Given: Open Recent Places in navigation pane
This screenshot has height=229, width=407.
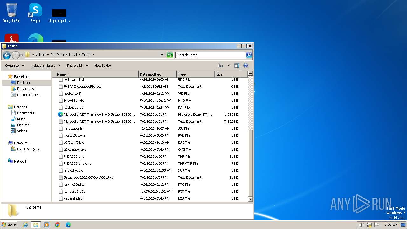Looking at the screenshot, I should tap(28, 95).
